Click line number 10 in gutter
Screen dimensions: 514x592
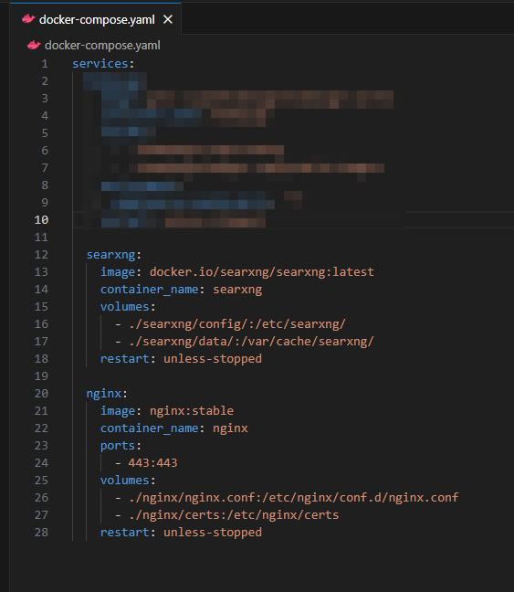coord(41,220)
